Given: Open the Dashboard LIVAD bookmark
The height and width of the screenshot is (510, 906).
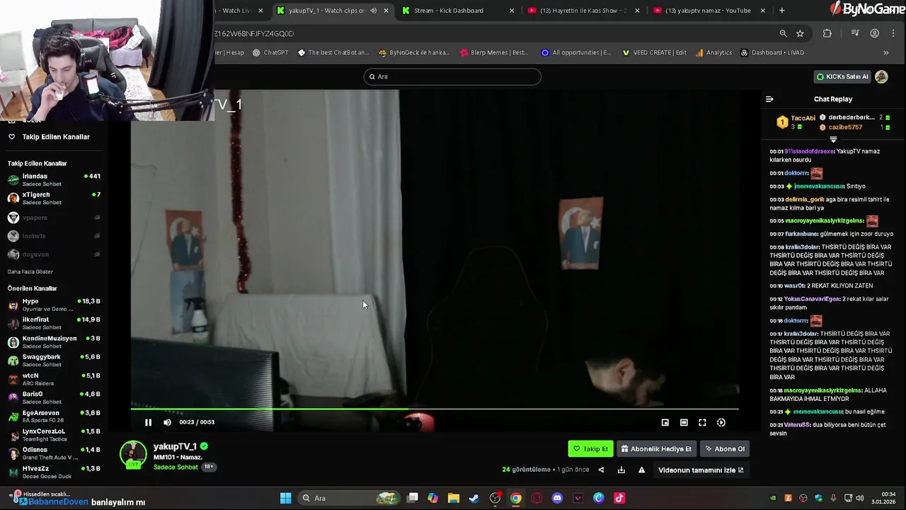Looking at the screenshot, I should (x=772, y=52).
